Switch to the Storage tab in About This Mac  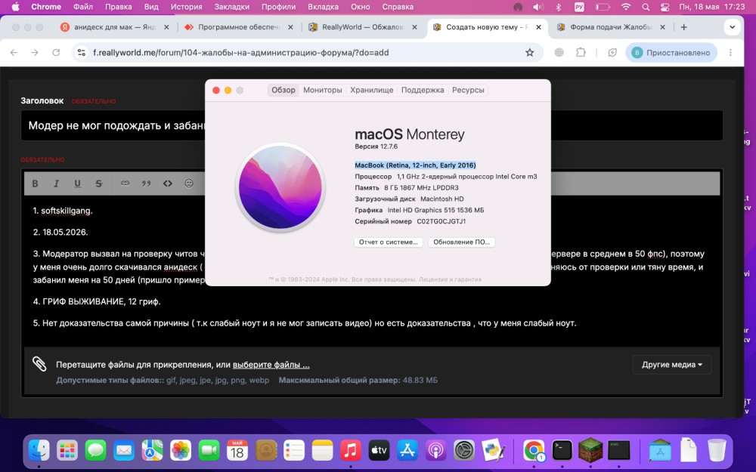coord(371,90)
